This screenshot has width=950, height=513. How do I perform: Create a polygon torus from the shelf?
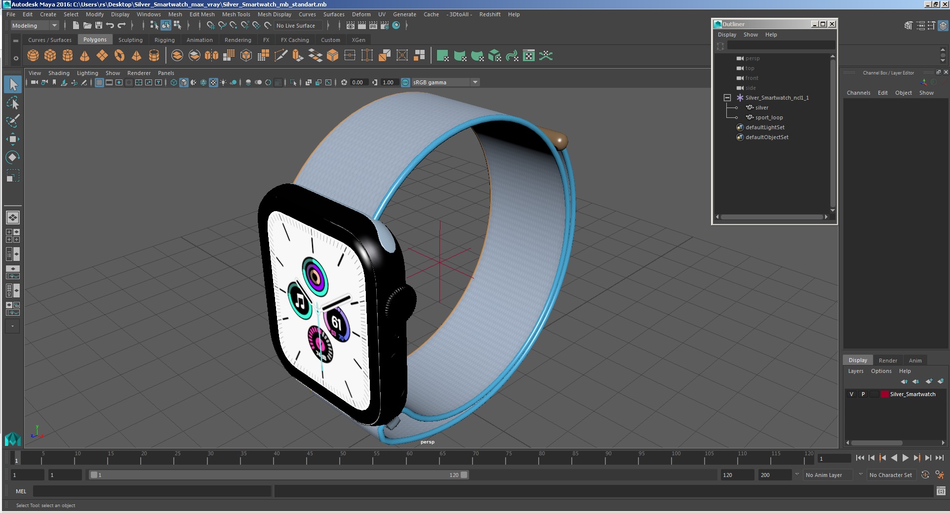pyautogui.click(x=119, y=56)
